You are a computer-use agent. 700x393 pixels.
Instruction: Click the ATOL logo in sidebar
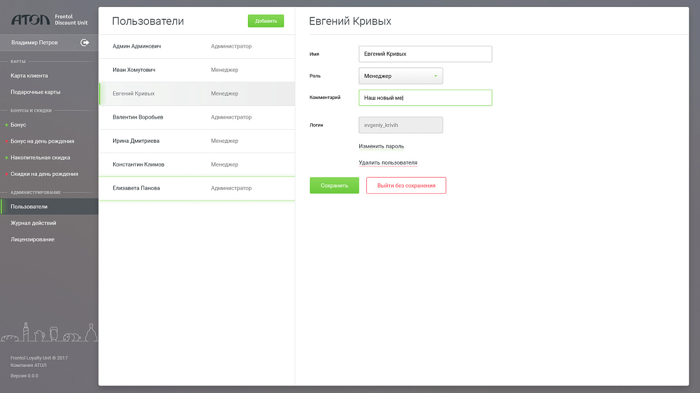click(30, 20)
